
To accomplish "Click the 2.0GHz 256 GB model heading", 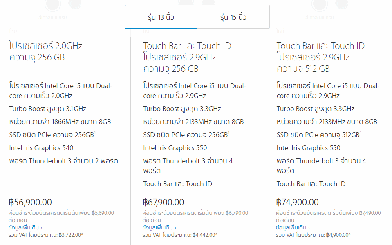I will click(46, 51).
